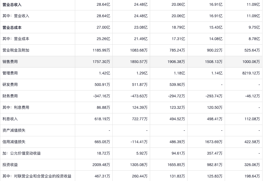Select the 销售费用 row label
The image size is (263, 181).
coord(10,62)
